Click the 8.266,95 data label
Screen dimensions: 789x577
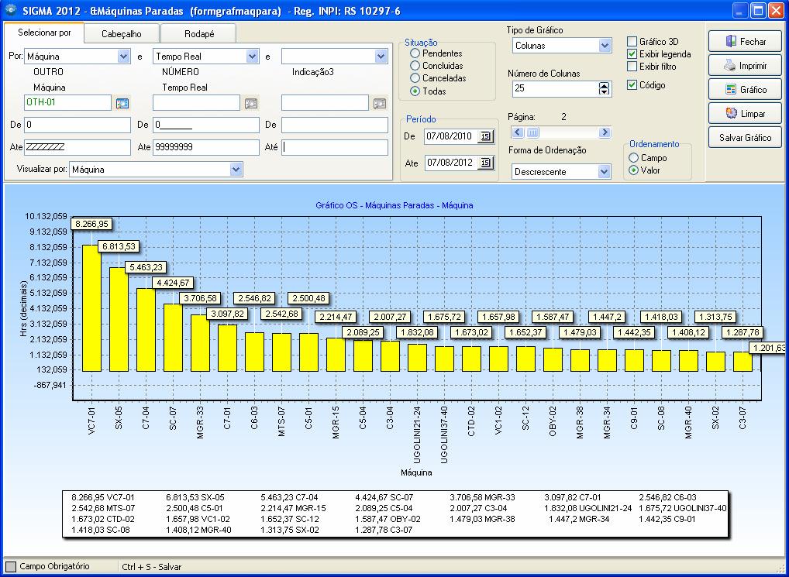[91, 224]
